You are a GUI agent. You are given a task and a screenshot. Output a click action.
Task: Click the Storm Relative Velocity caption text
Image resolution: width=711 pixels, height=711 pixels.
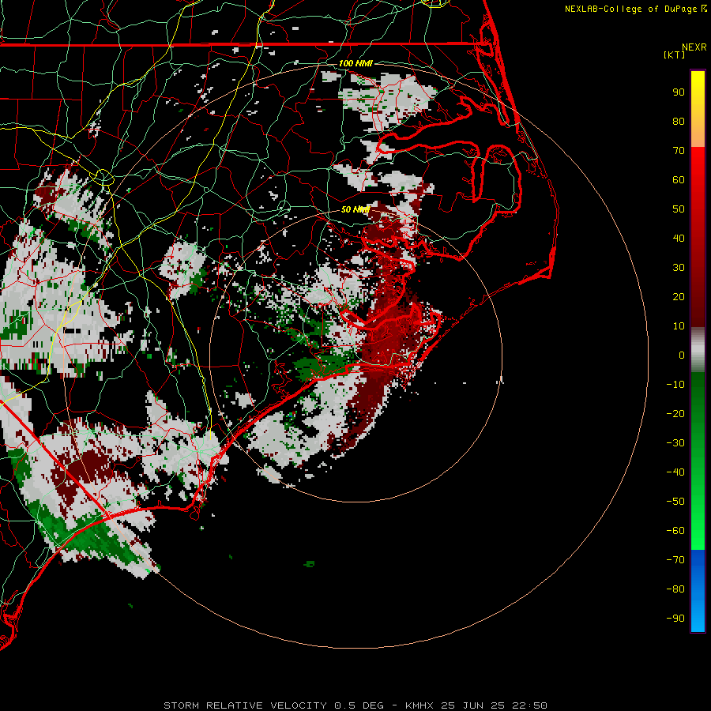pyautogui.click(x=355, y=705)
